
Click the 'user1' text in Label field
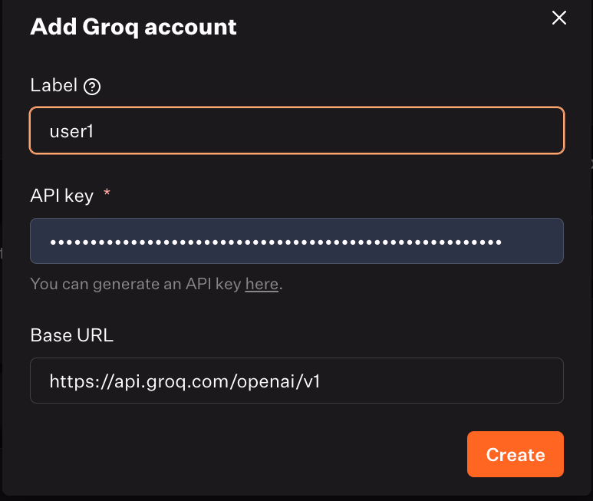(x=71, y=131)
